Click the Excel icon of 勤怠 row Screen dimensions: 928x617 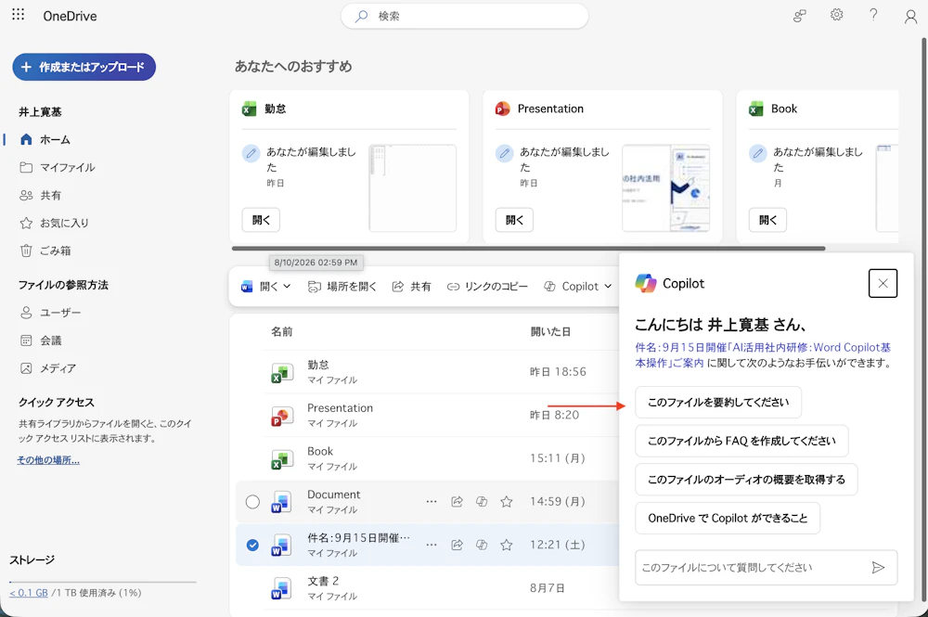point(282,373)
